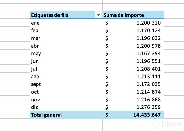Select the grand total value 14.433.647
This screenshot has height=131, width=184.
[147, 115]
